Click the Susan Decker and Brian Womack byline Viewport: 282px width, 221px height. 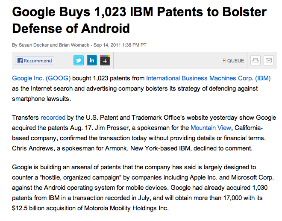click(x=51, y=45)
